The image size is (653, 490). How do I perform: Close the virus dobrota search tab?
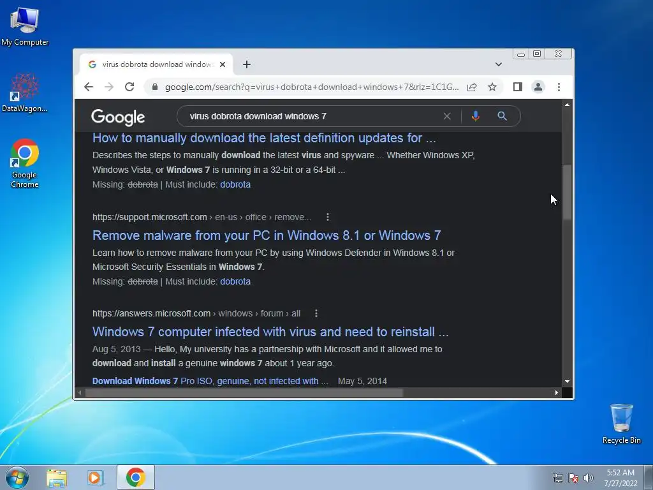pos(223,64)
